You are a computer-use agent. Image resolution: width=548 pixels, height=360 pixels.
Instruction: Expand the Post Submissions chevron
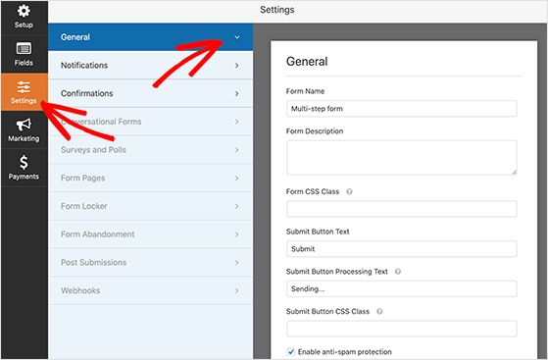[x=237, y=263]
